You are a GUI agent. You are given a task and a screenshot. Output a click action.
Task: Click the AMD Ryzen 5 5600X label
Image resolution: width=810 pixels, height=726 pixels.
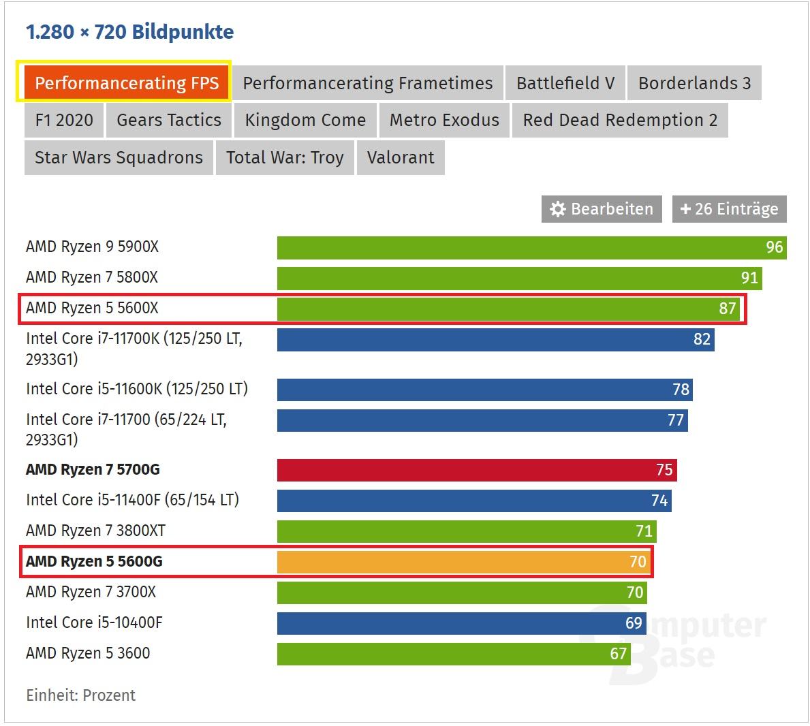tap(93, 309)
